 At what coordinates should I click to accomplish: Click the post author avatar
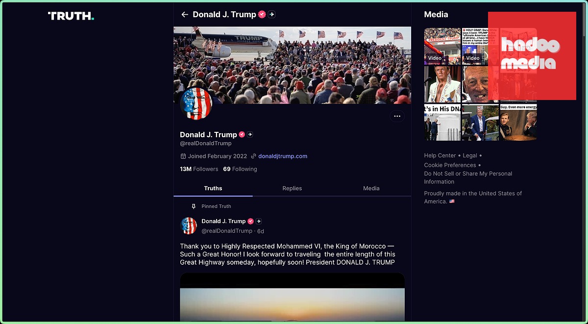point(189,226)
